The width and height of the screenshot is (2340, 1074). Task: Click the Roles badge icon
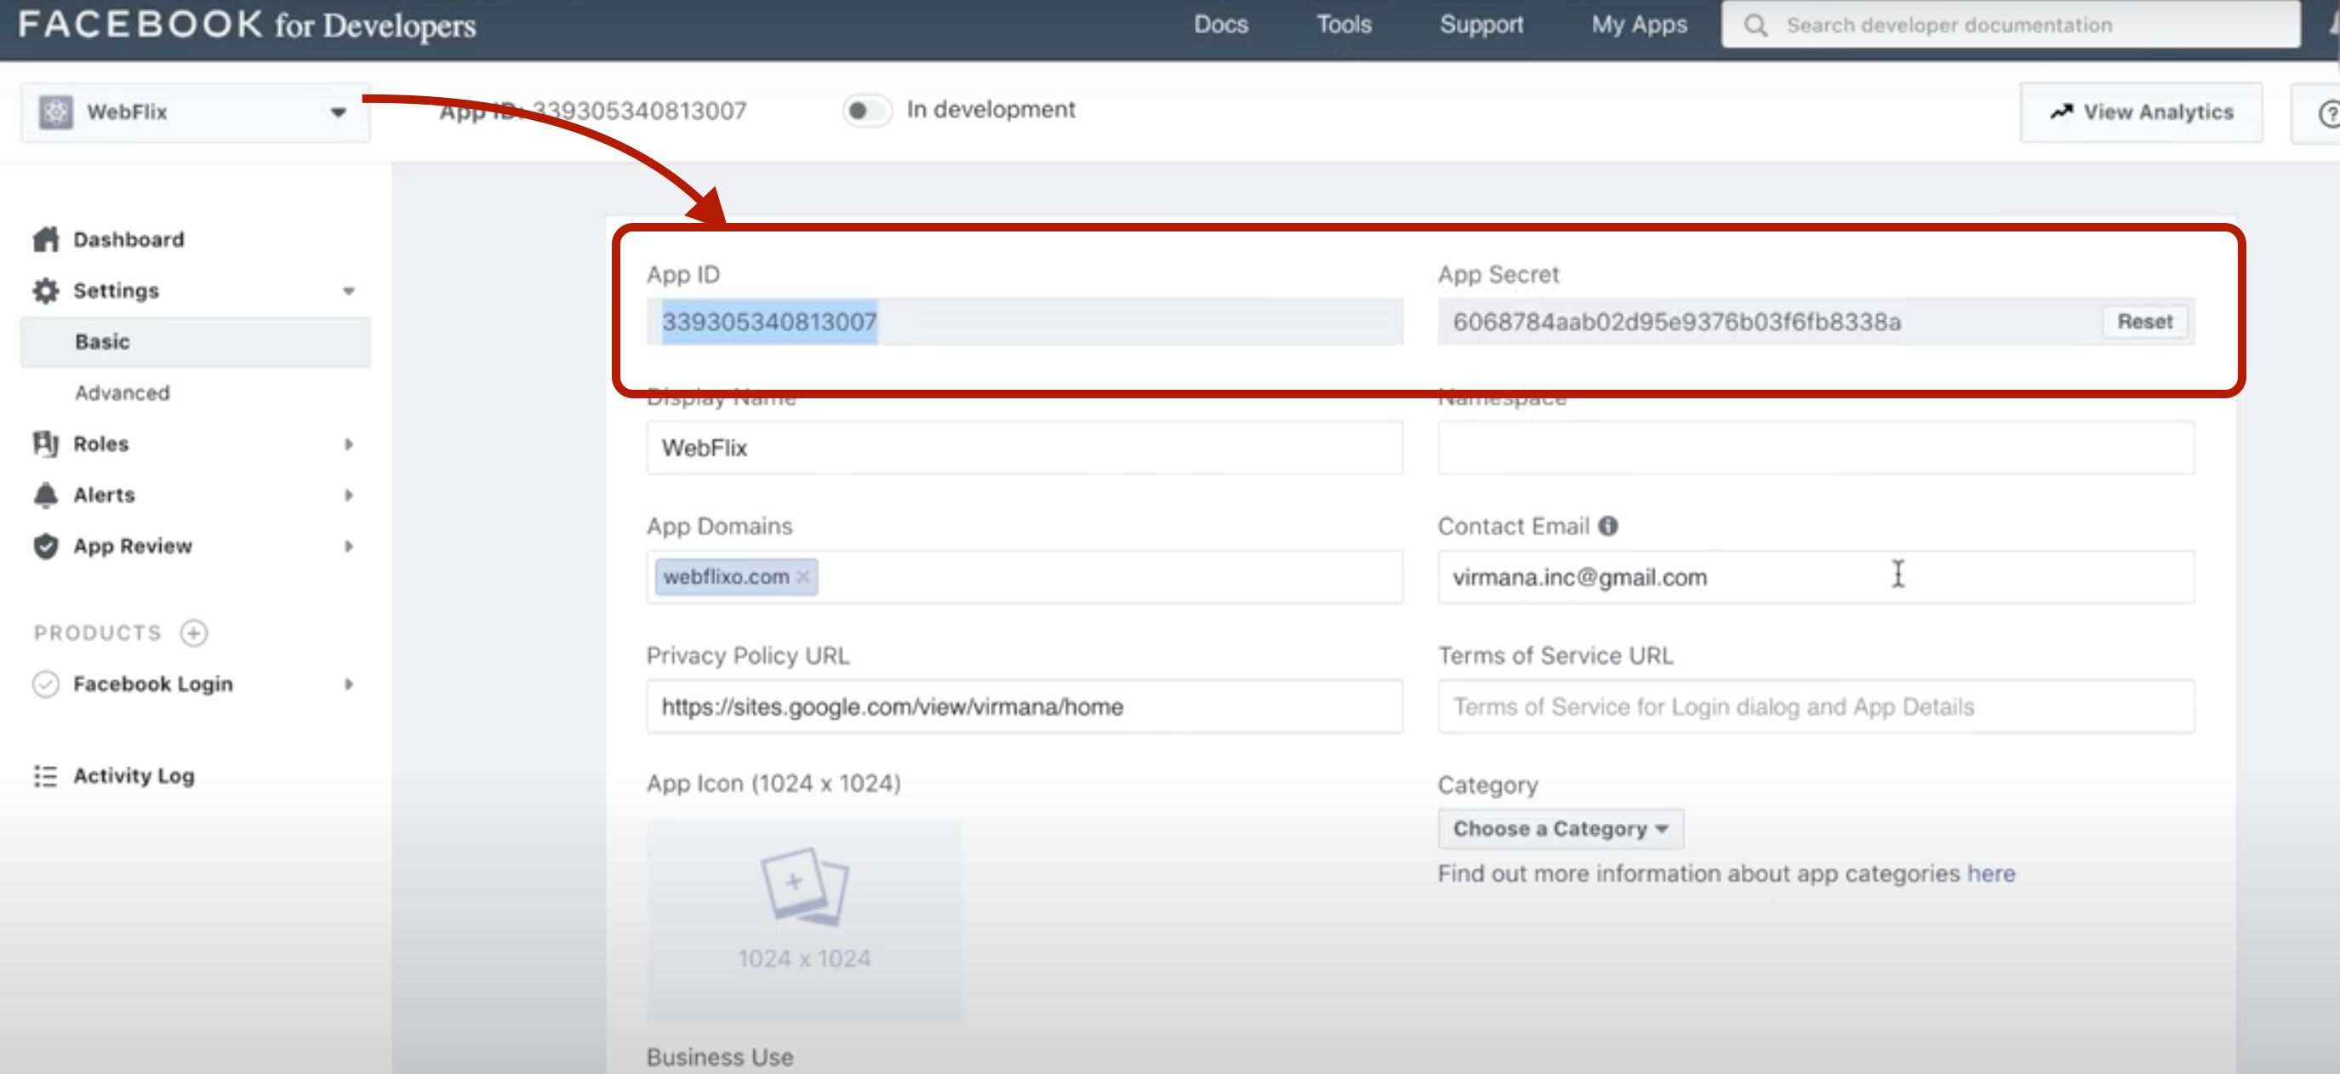pos(45,443)
